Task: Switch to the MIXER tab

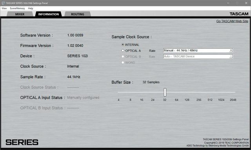Action: pyautogui.click(x=20, y=14)
